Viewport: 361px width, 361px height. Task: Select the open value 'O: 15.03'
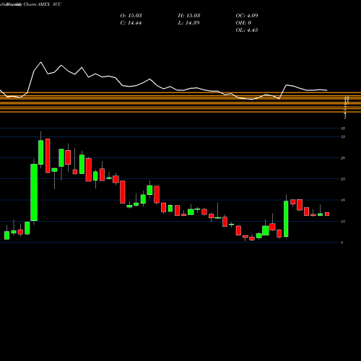tap(131, 16)
